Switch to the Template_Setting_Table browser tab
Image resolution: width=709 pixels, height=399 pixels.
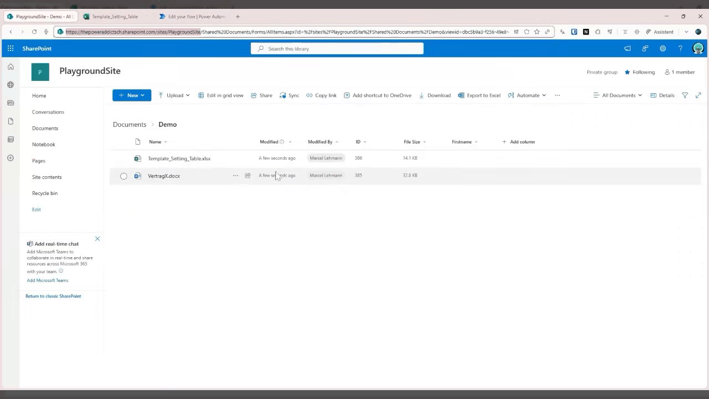click(115, 17)
